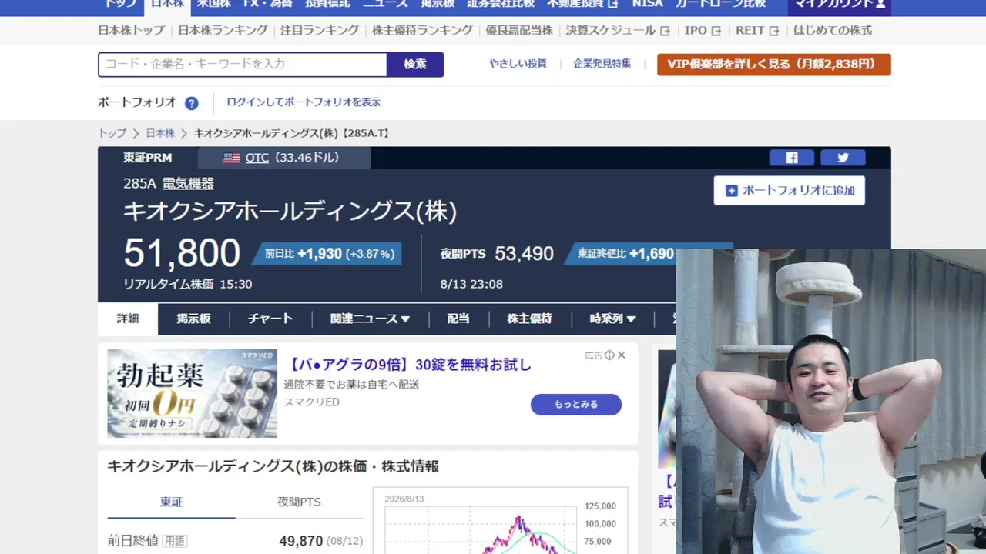Open NISA in the top navigation

pyautogui.click(x=647, y=5)
